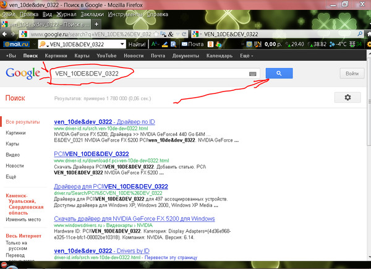Image resolution: width=371 pixels, height=269 pixels.
Task: Open Карты in the Google top bar
Action: point(82,56)
